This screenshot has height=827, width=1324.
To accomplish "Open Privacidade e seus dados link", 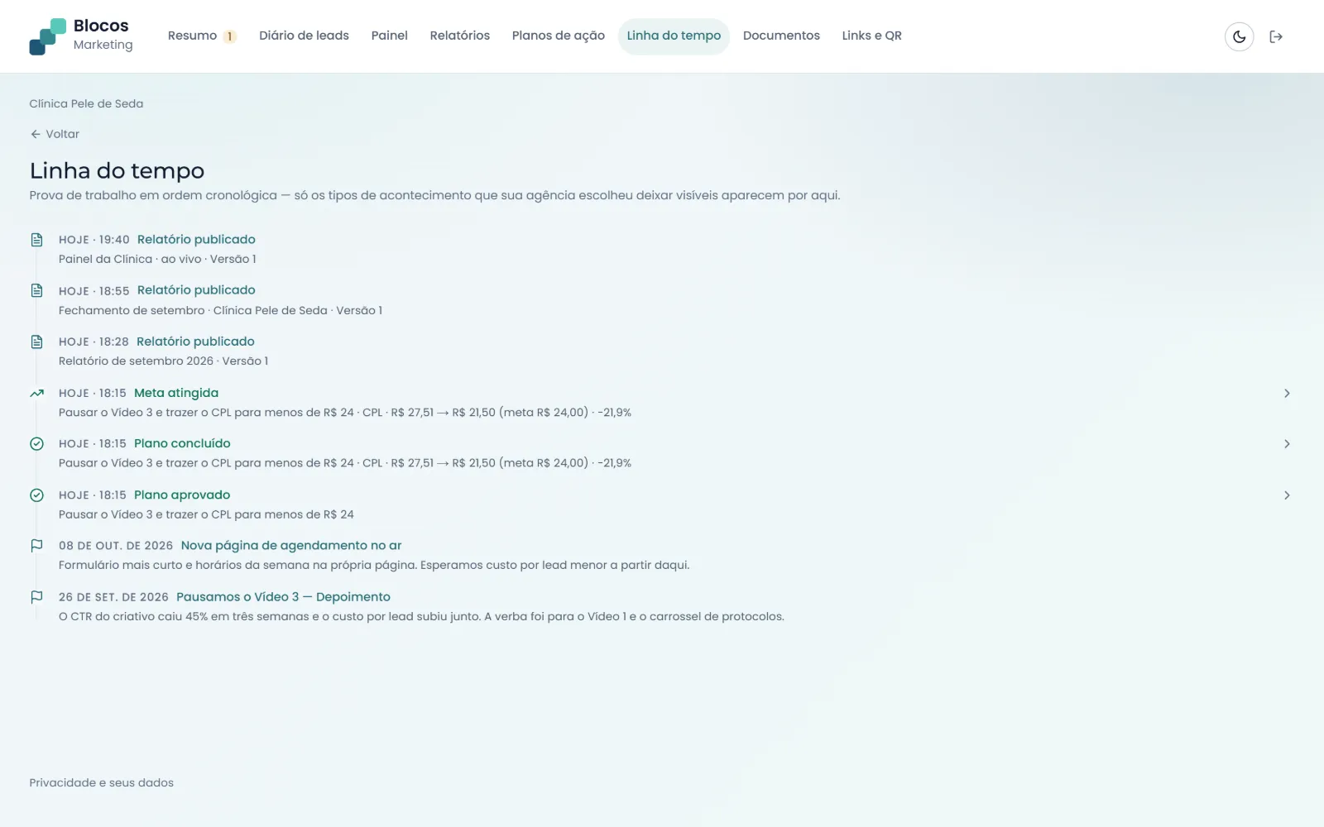I will [x=102, y=782].
